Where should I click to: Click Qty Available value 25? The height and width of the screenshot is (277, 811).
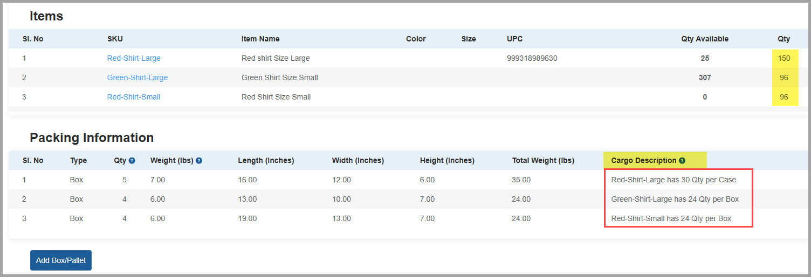[x=705, y=58]
